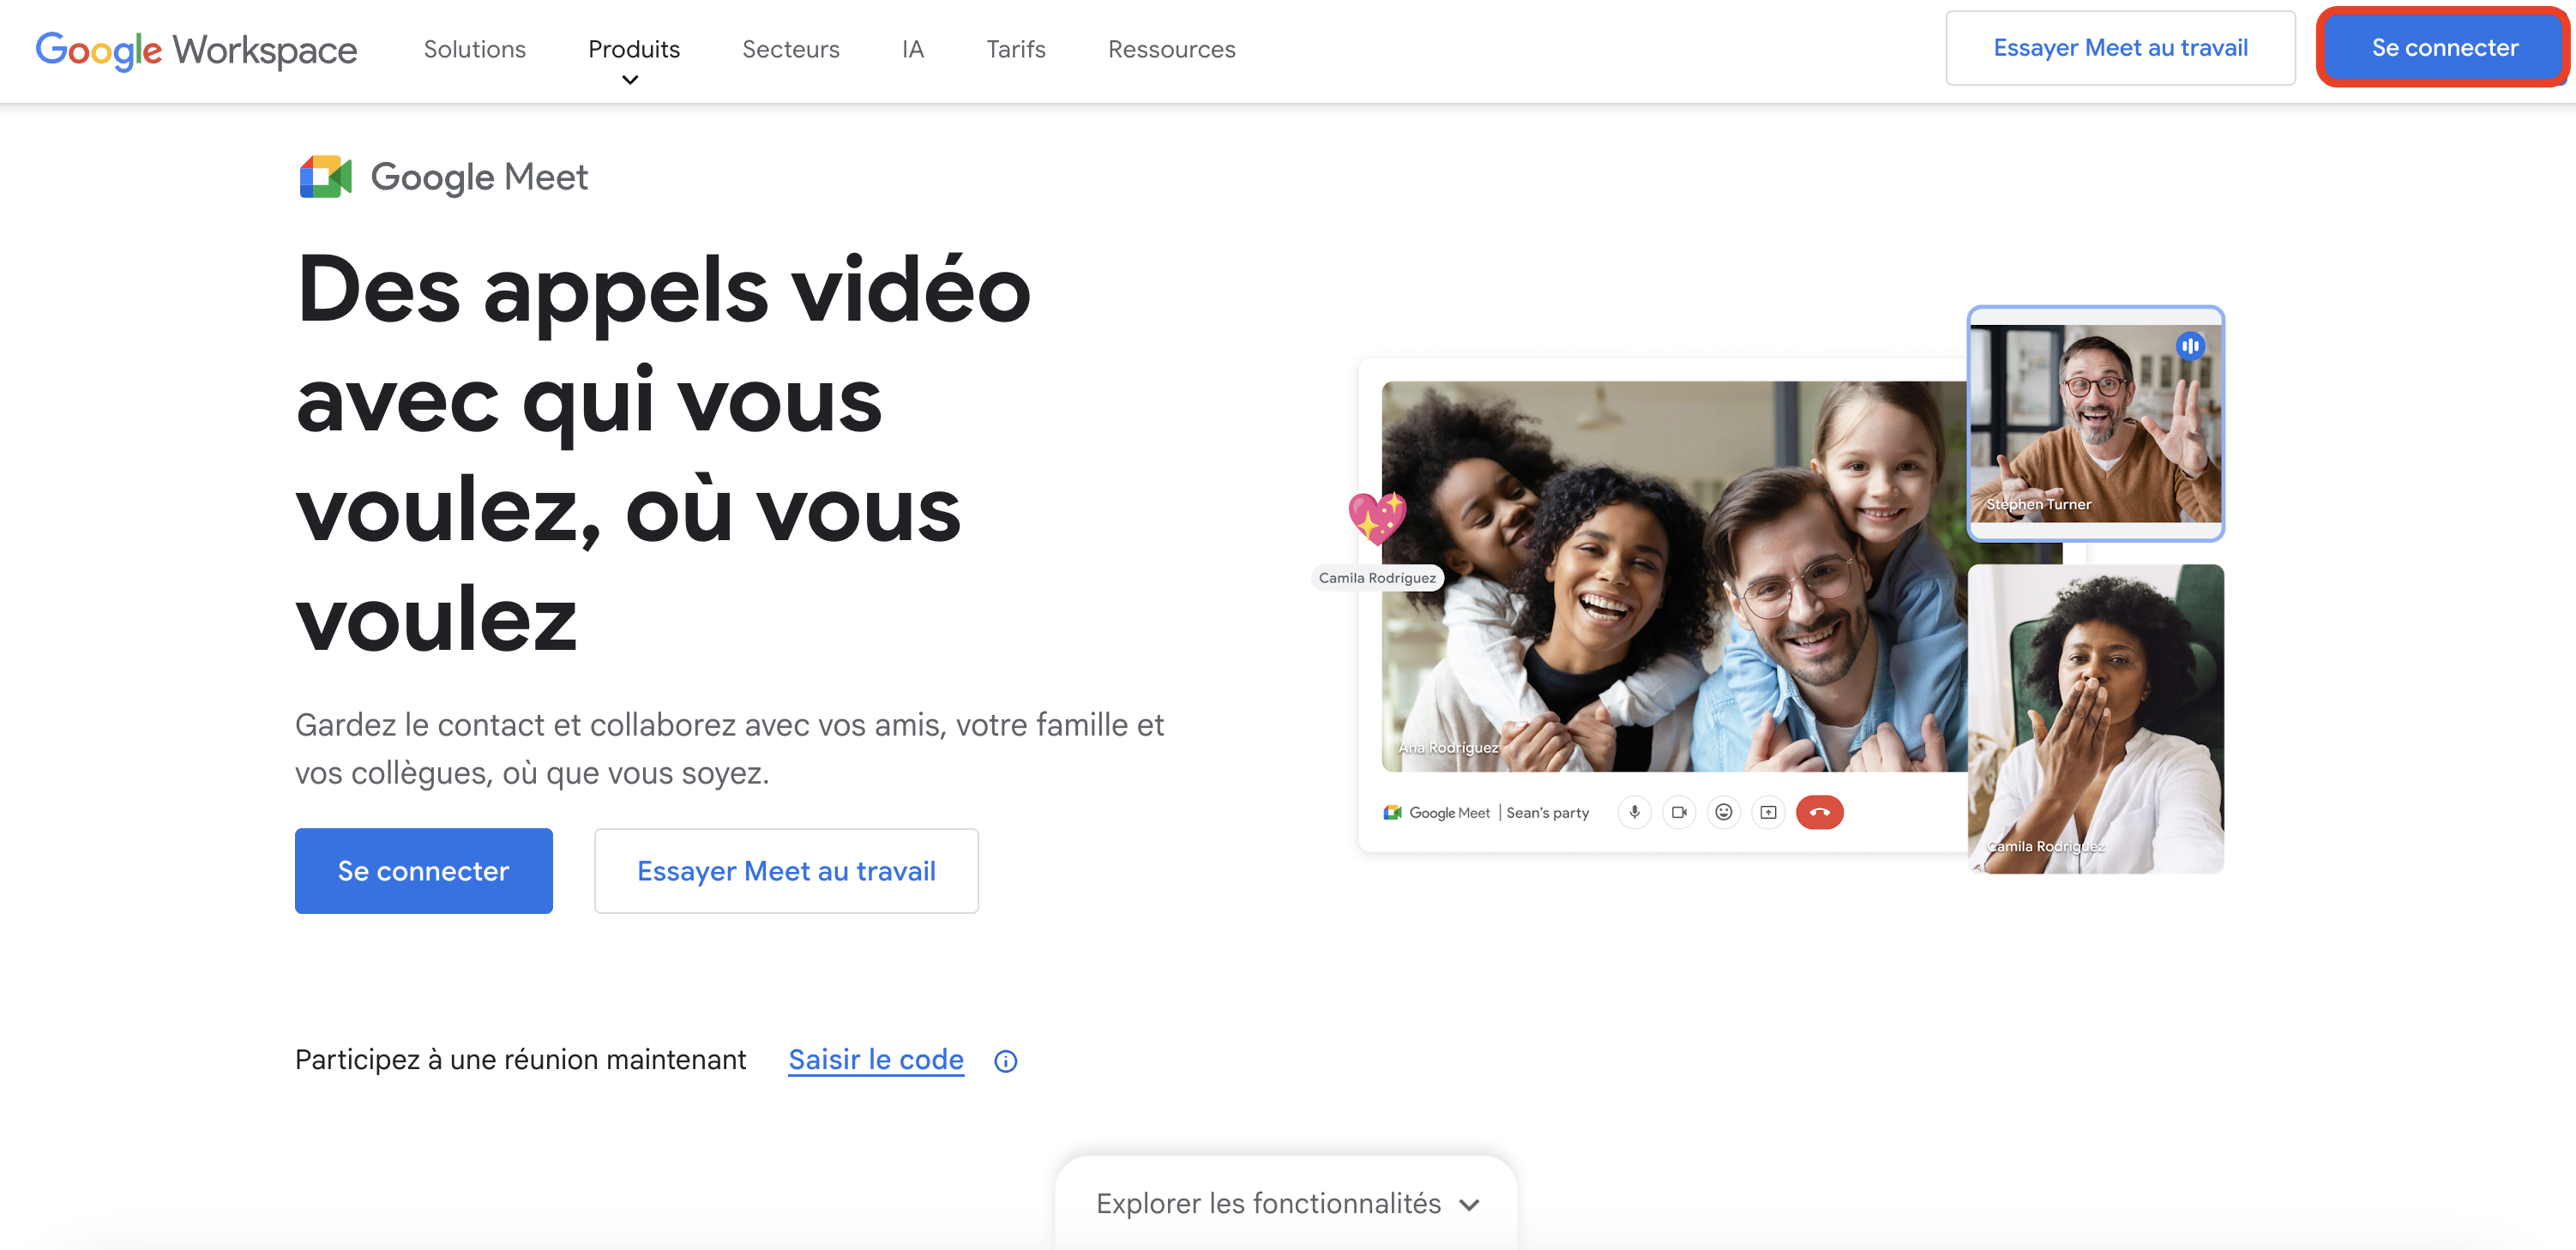Click the microphone icon in the Meet preview

coord(1634,812)
